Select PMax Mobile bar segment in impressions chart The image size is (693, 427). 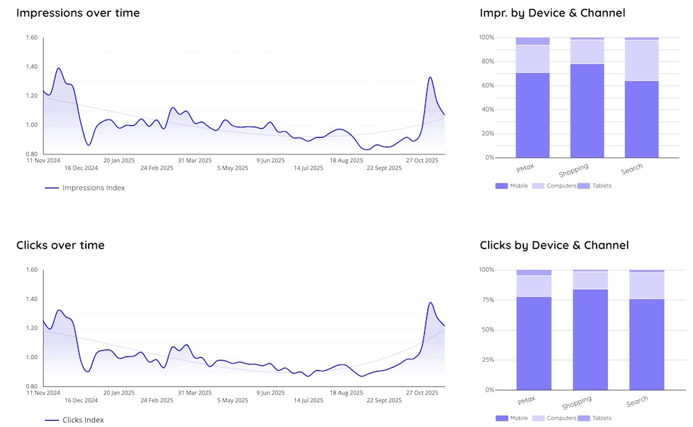pyautogui.click(x=532, y=115)
